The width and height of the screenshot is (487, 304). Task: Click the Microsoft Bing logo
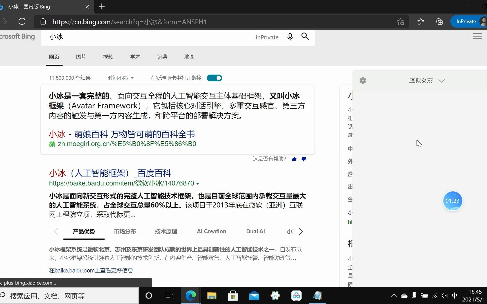pos(17,37)
